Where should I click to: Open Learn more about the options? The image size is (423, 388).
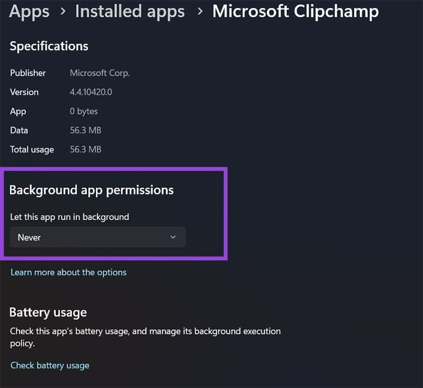(69, 272)
